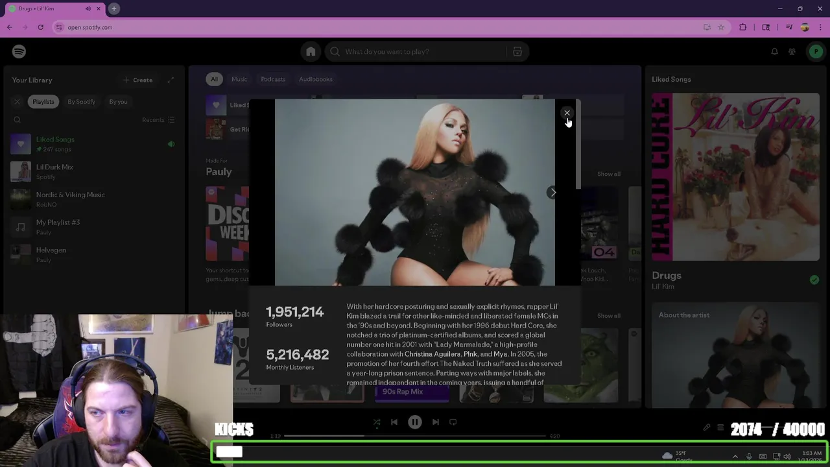Mute tab via speaker icon
This screenshot has width=830, height=467.
pyautogui.click(x=88, y=8)
